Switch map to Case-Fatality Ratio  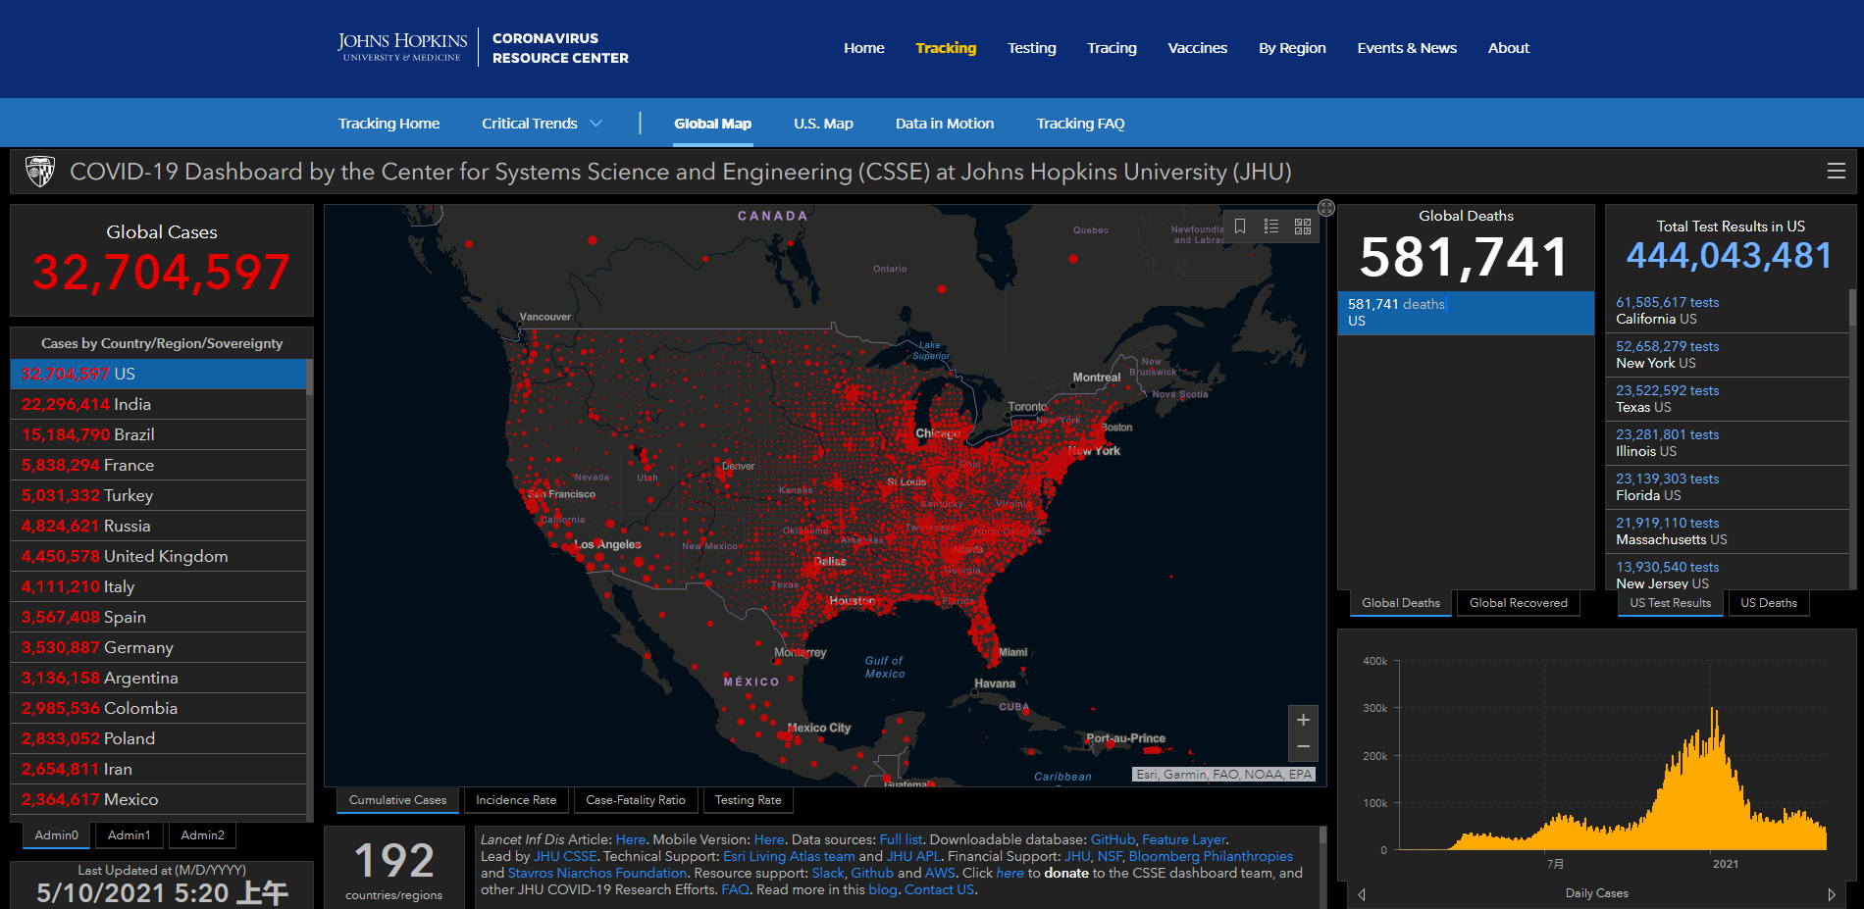(x=636, y=800)
